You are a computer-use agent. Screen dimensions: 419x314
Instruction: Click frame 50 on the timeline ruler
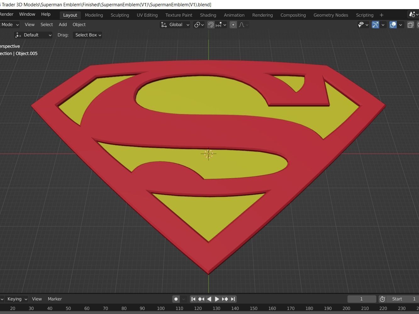[x=68, y=308]
